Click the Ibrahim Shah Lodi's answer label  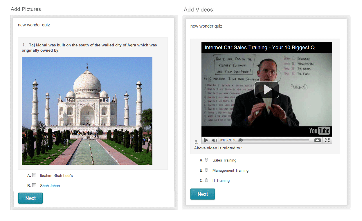pos(56,175)
